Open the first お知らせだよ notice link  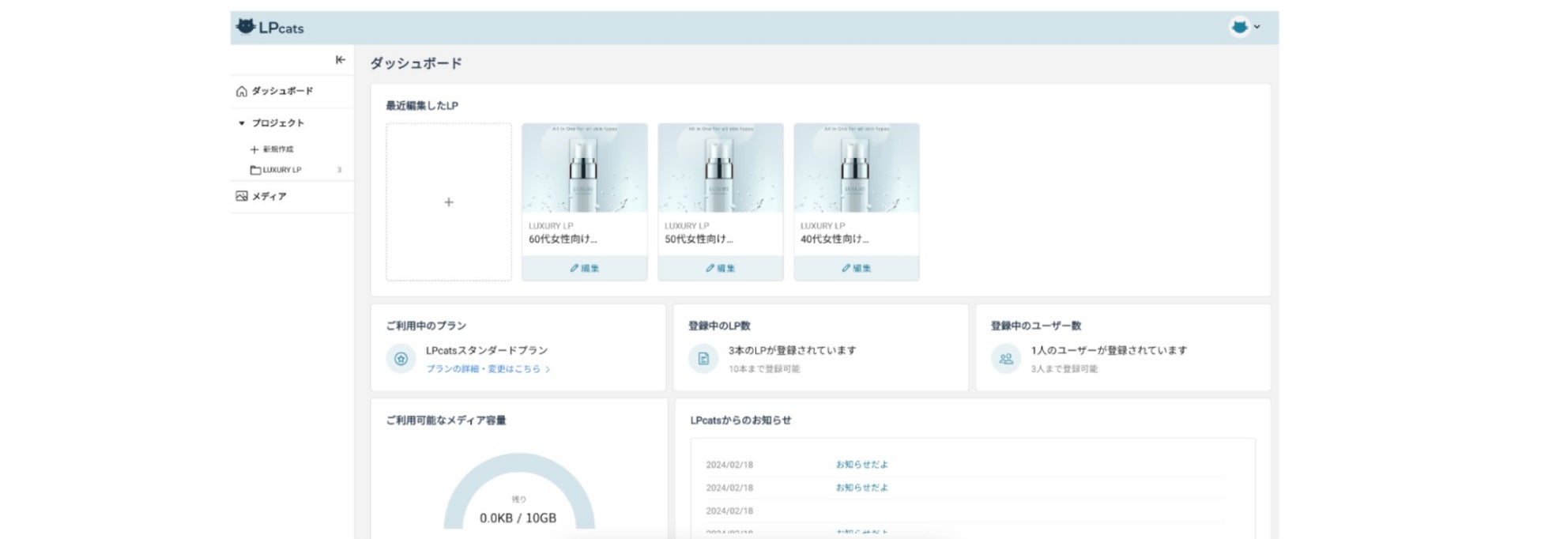[x=862, y=465]
